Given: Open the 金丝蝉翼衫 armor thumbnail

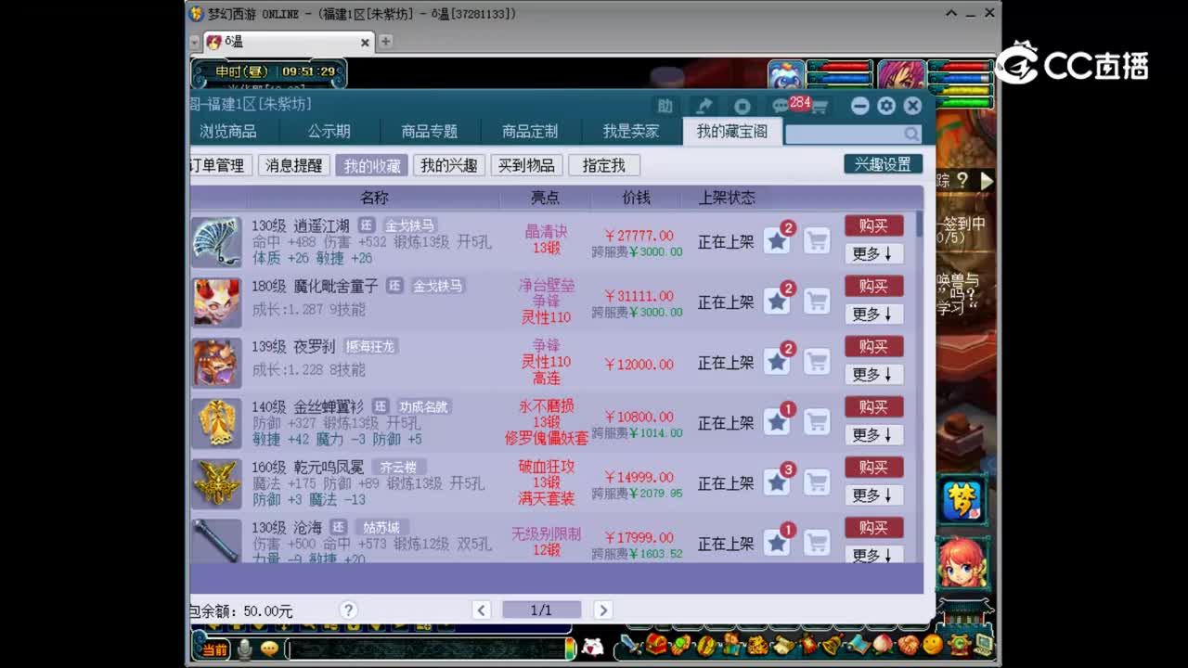Looking at the screenshot, I should pyautogui.click(x=216, y=422).
